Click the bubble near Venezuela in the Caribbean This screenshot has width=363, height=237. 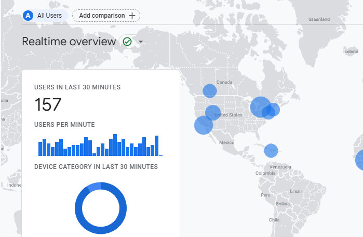click(x=271, y=151)
